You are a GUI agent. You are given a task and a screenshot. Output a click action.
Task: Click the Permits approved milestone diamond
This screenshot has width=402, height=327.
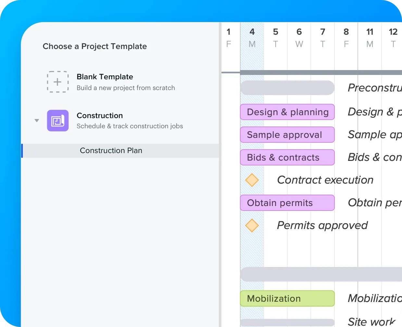click(x=252, y=225)
